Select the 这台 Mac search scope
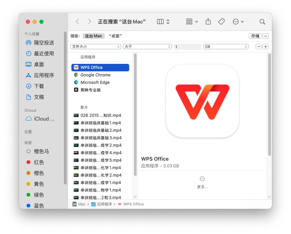This screenshot has width=291, height=234. [93, 36]
